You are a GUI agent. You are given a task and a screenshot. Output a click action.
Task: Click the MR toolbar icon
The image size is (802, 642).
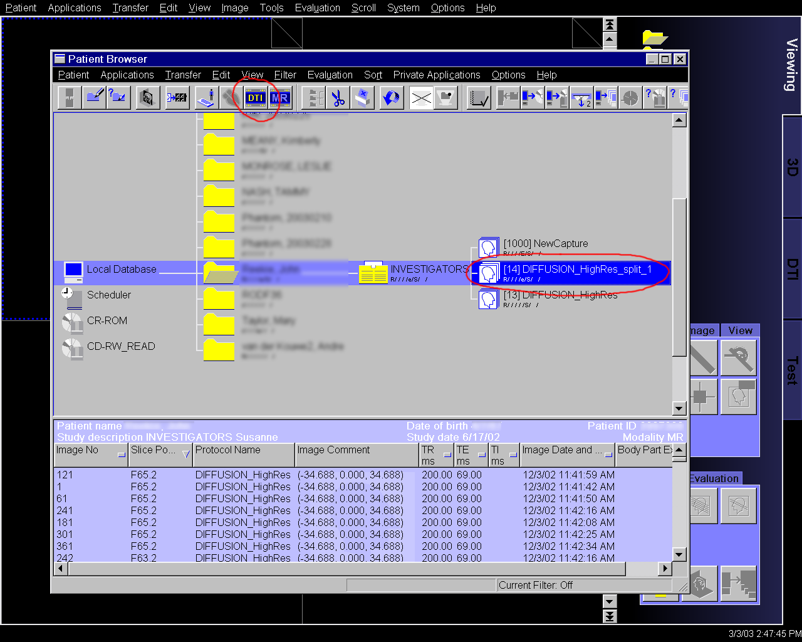point(280,98)
